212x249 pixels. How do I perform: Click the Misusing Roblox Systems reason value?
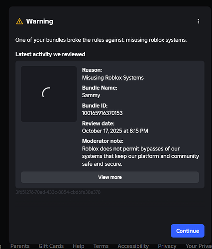[113, 78]
